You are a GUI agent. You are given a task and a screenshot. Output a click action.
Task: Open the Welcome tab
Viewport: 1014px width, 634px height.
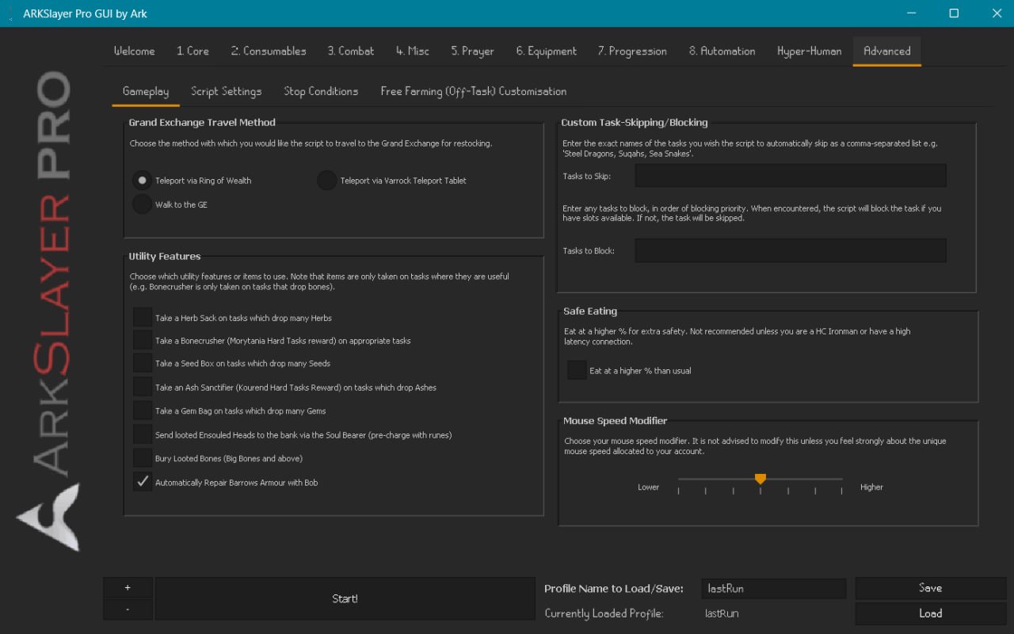[x=135, y=51]
